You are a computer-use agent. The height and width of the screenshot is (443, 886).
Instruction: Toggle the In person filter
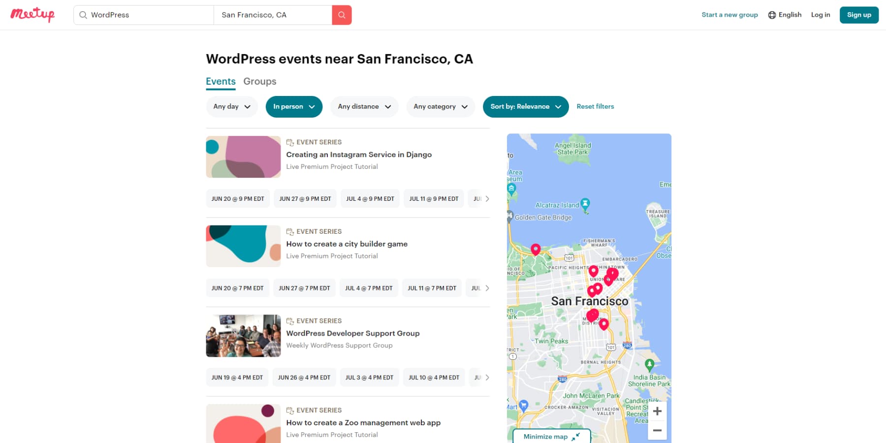click(294, 106)
